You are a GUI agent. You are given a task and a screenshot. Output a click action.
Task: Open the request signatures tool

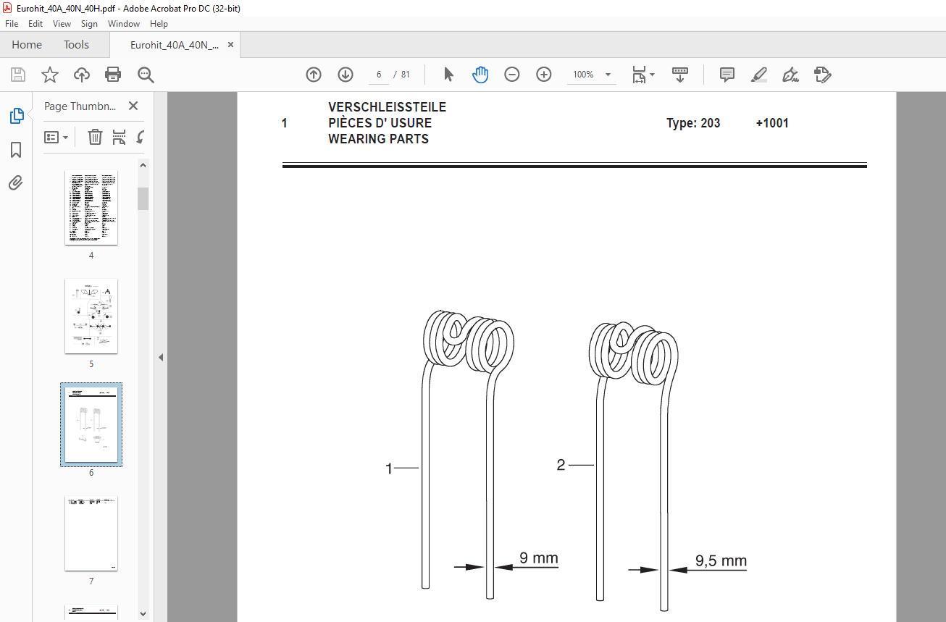pyautogui.click(x=822, y=75)
